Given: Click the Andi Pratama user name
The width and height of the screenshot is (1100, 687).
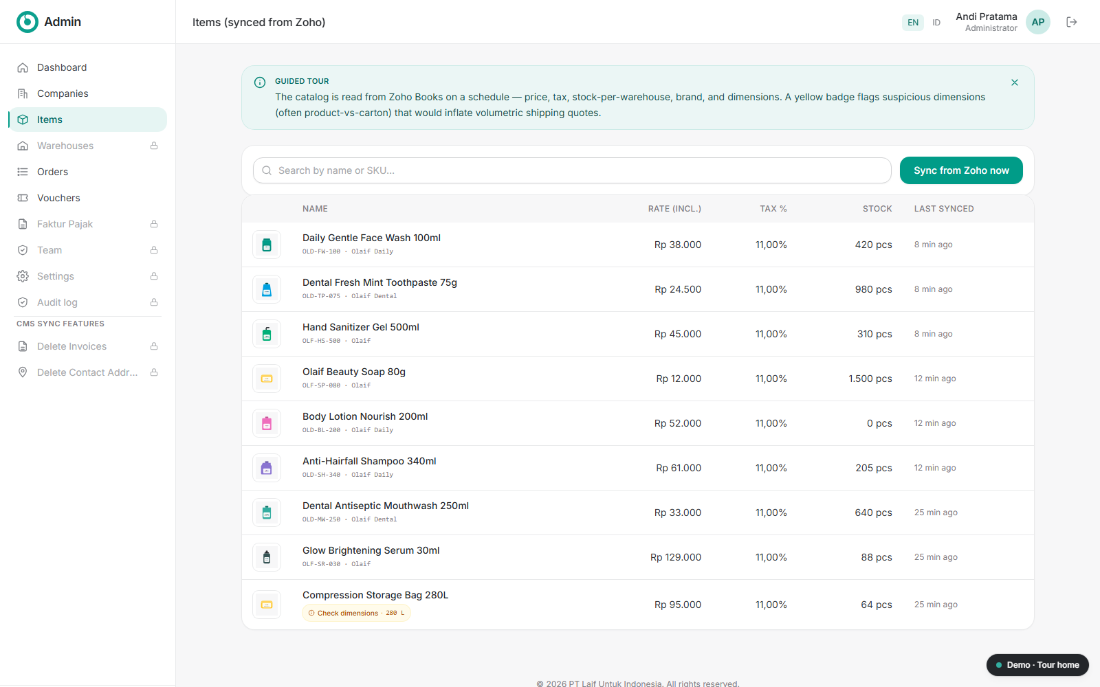Looking at the screenshot, I should tap(987, 16).
